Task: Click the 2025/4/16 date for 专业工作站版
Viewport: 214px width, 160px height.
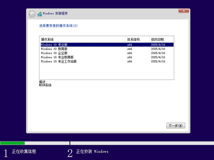Action: (x=158, y=61)
